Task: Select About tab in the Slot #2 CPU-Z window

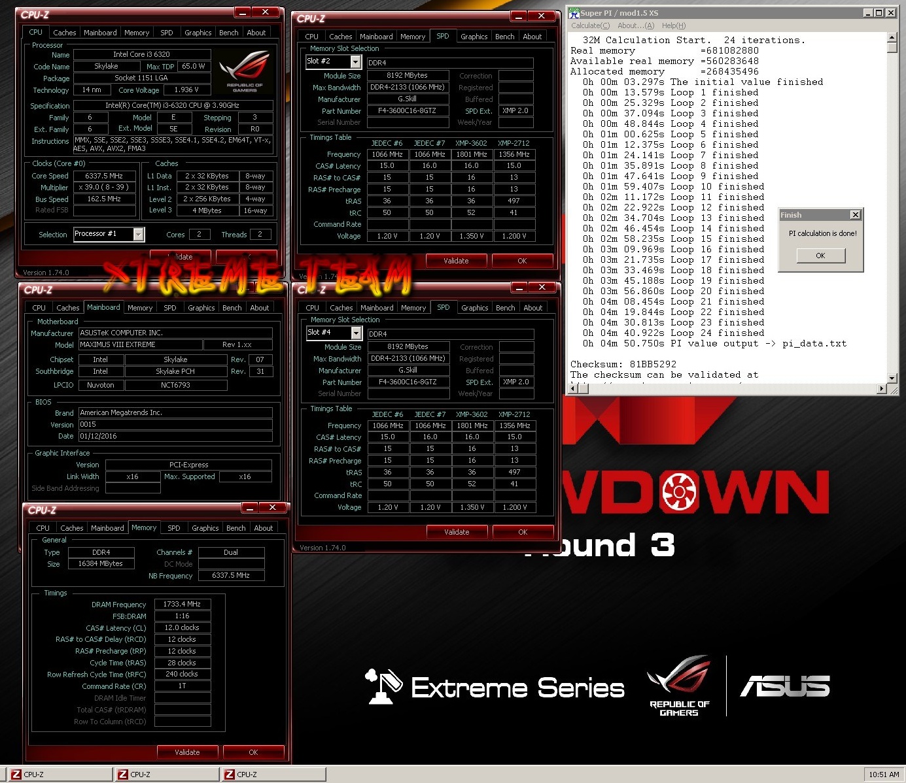Action: tap(532, 37)
